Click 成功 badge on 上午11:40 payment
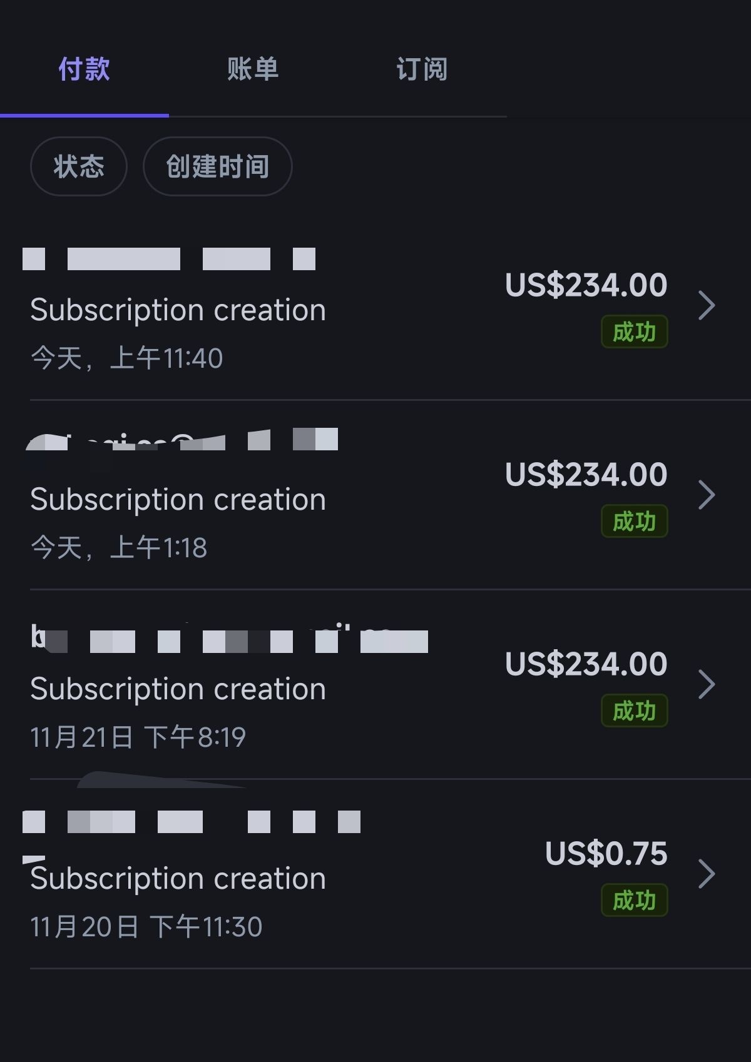 (634, 332)
